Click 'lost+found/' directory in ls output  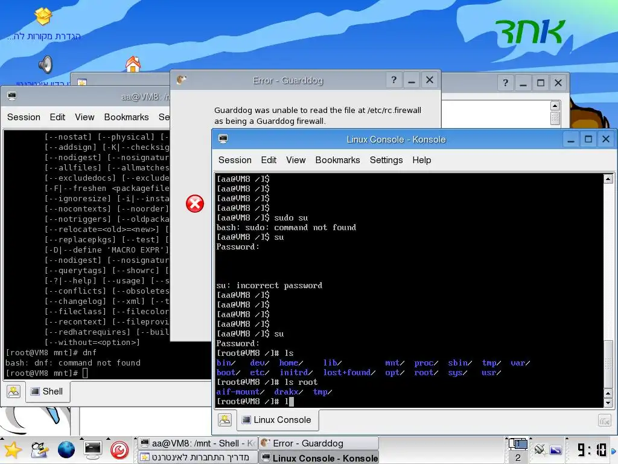click(349, 372)
